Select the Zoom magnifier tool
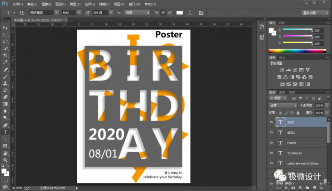The image size is (332, 191). [x=6, y=160]
